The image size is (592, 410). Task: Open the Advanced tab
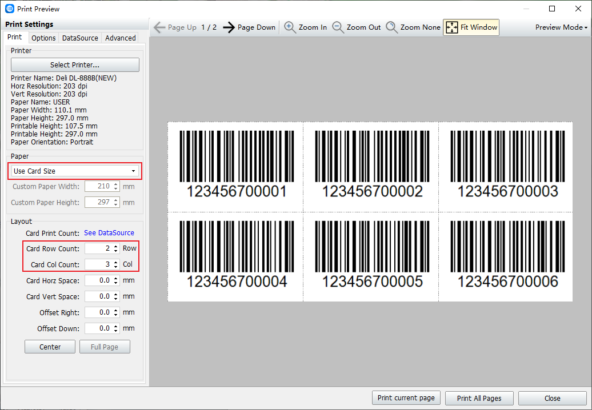click(x=121, y=38)
